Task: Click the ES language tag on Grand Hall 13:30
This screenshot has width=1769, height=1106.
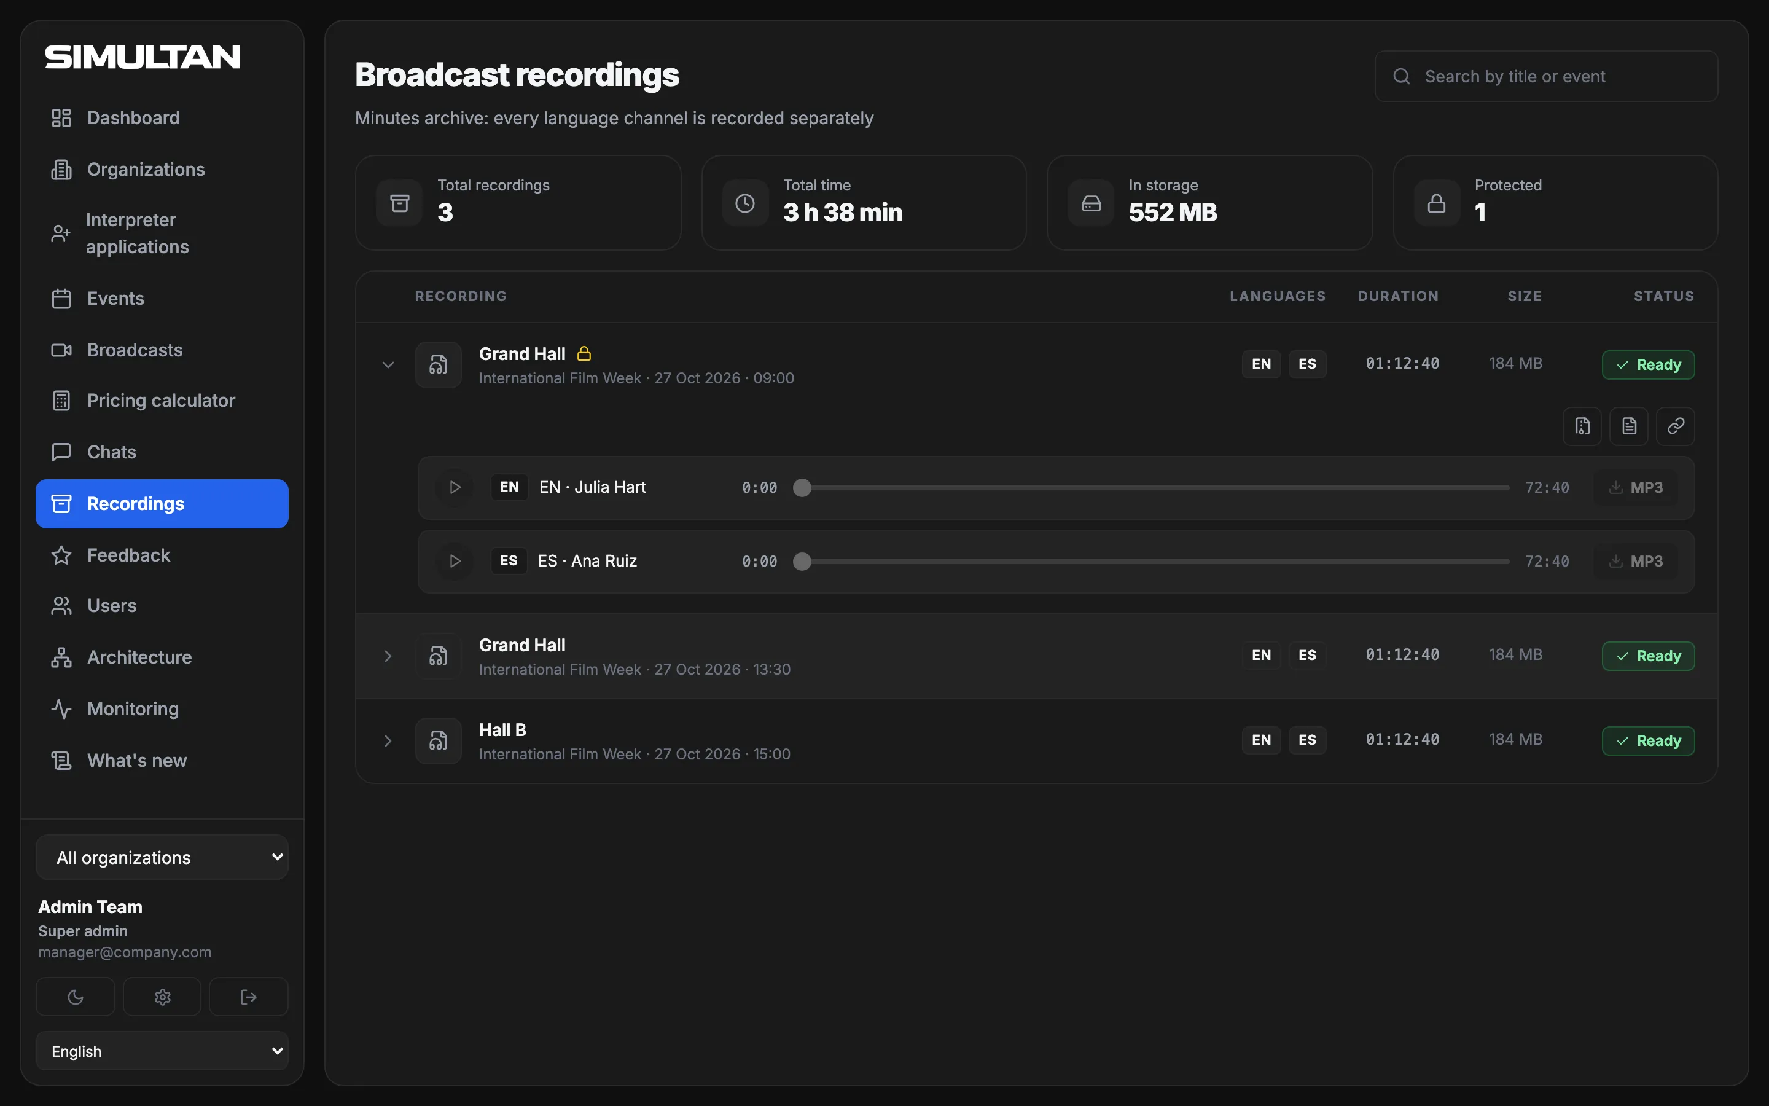Action: click(x=1308, y=654)
